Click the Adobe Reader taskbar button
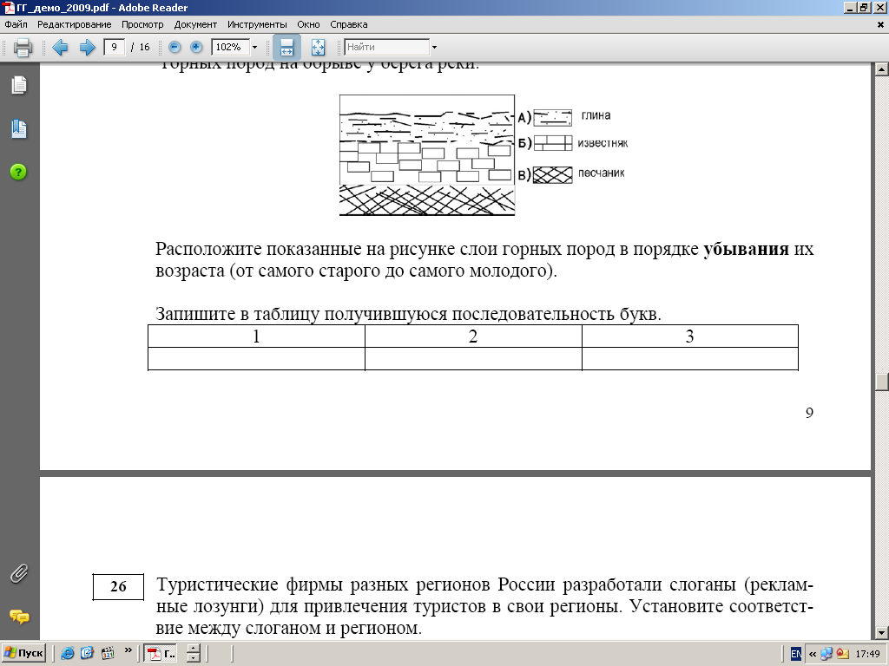 pos(161,654)
